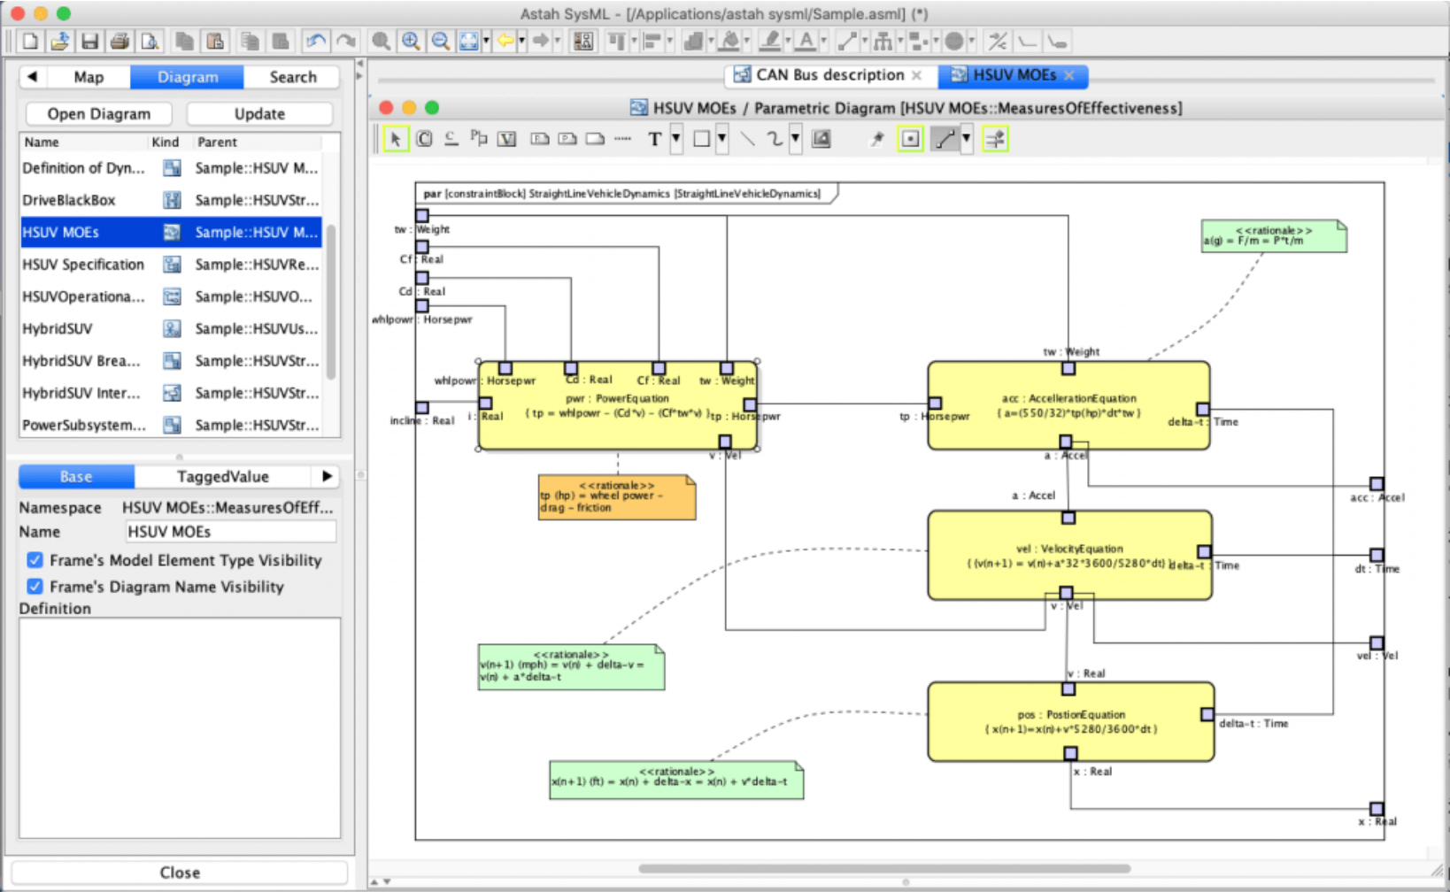This screenshot has width=1450, height=892.
Task: Click the Print icon in main toolbar
Action: [x=120, y=42]
